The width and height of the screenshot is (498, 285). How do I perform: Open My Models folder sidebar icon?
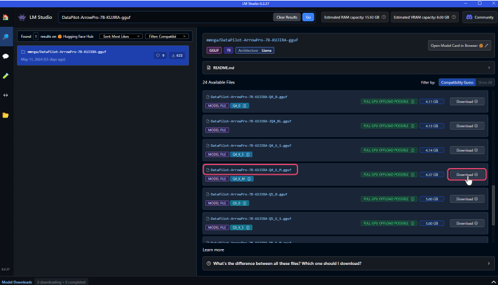5,114
